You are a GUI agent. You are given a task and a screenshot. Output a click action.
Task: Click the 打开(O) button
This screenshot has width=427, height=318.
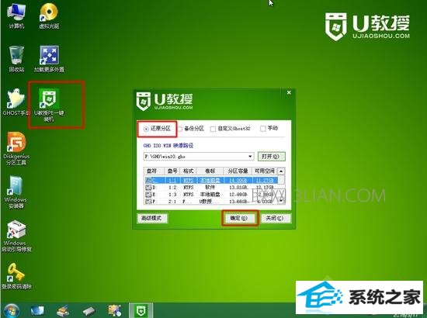point(271,157)
